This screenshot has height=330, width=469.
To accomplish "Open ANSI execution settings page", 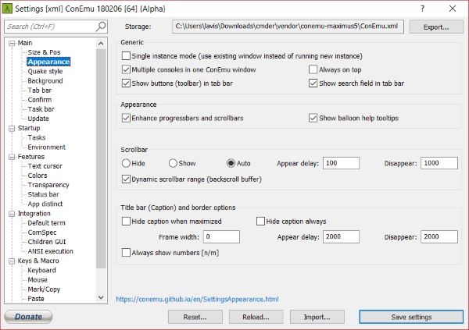I will pos(50,251).
